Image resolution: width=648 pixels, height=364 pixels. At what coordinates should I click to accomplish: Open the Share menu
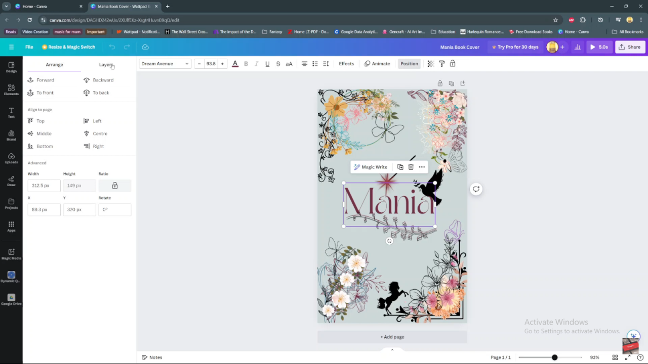click(x=629, y=47)
